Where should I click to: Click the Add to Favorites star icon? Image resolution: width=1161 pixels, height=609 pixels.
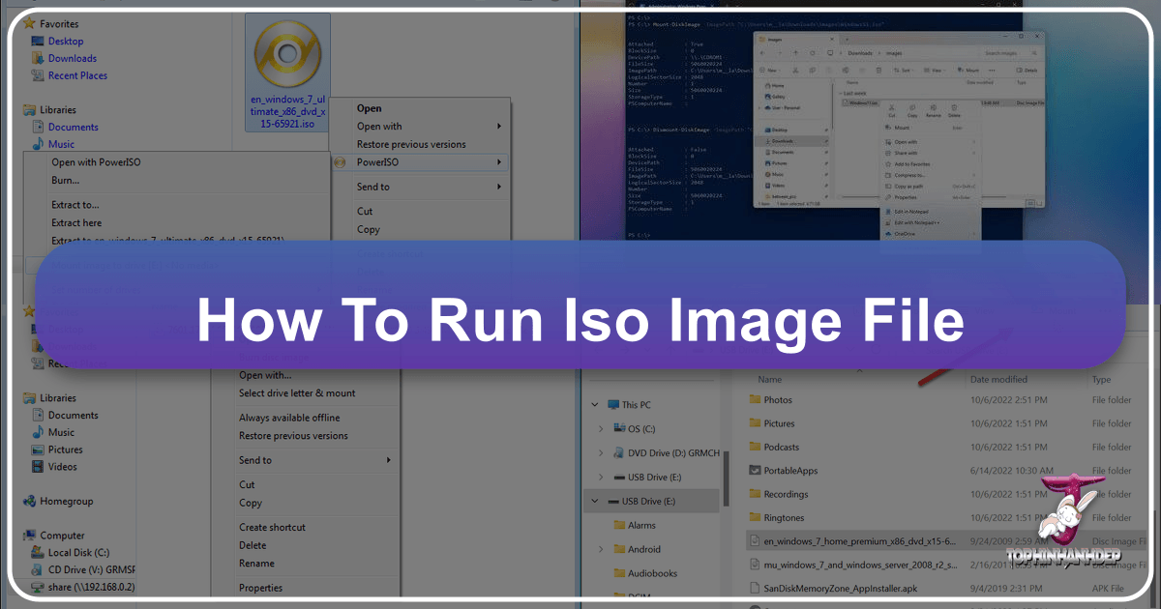click(x=887, y=164)
